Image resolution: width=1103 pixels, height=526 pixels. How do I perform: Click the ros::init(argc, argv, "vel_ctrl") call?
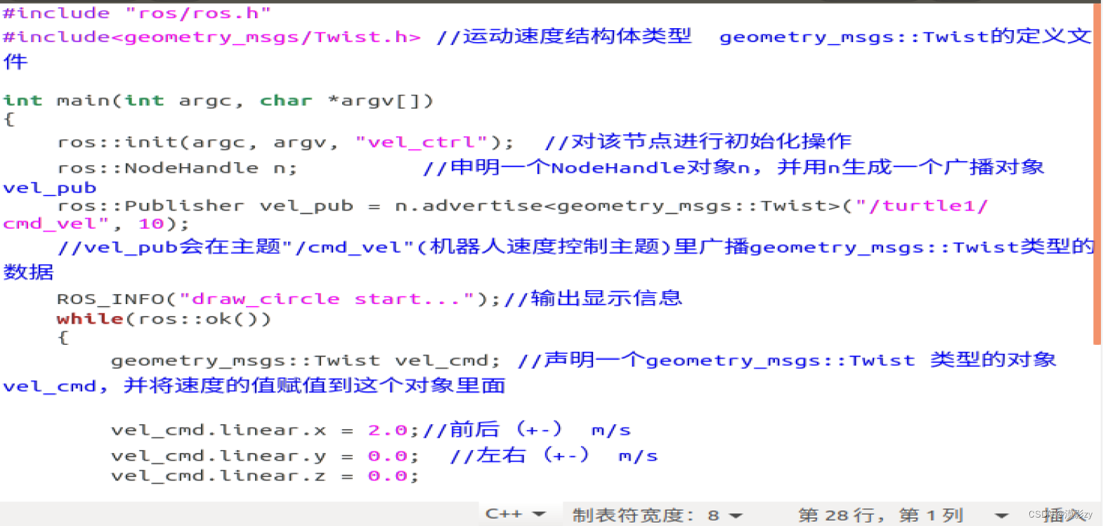point(285,142)
